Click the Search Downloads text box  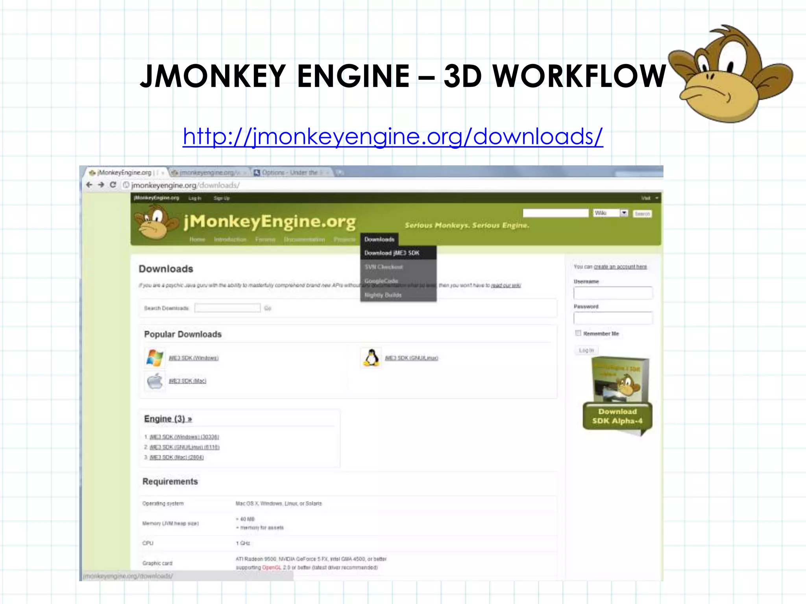coord(227,308)
